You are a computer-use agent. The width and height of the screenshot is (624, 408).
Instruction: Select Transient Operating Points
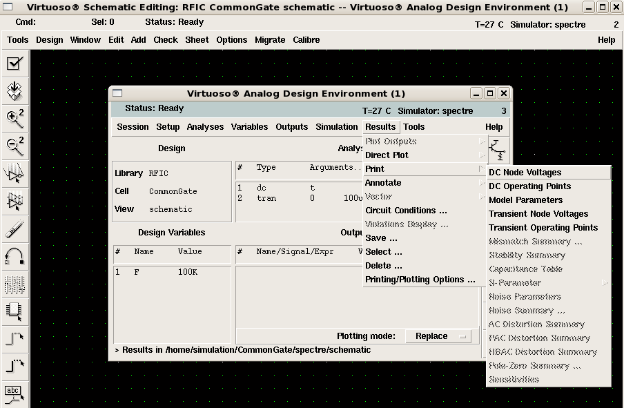tap(549, 228)
